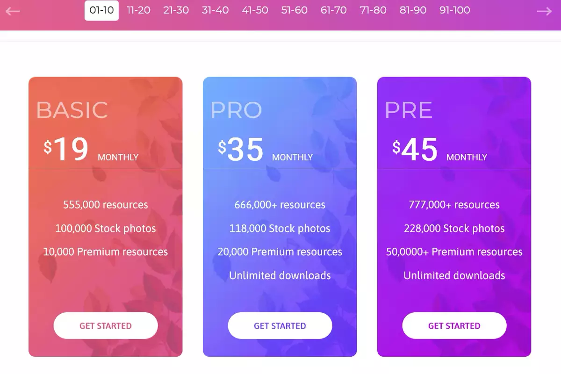This screenshot has width=561, height=374.
Task: Click the 555,000 resources text
Action: 106,205
